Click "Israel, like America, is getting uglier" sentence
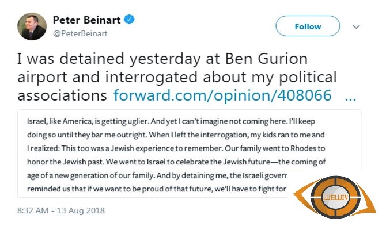386x226 pixels. [x=88, y=121]
